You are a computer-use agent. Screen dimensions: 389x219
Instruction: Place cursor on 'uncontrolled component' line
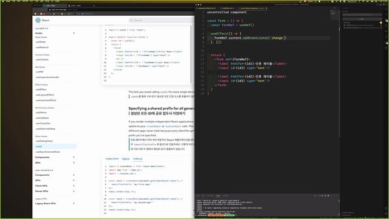point(227,12)
